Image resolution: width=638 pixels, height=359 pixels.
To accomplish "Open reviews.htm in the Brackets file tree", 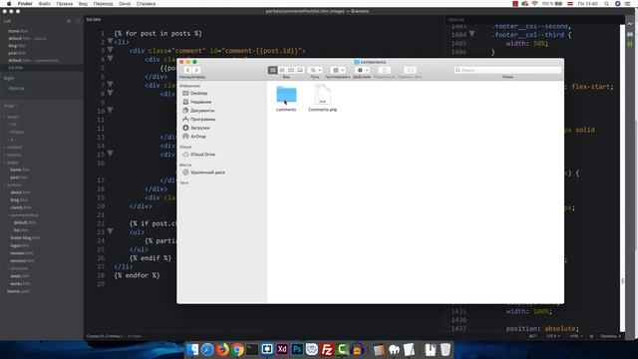I will point(22,253).
